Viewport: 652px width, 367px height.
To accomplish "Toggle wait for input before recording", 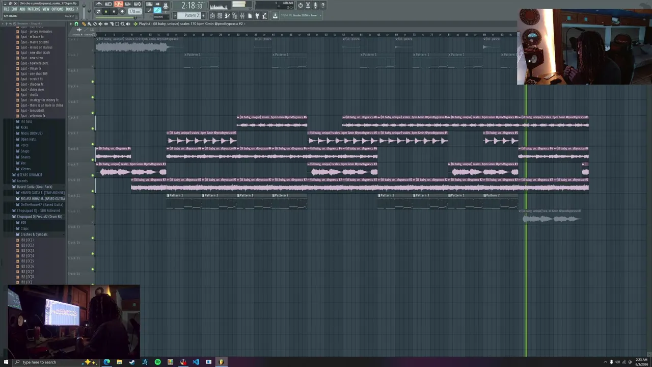I will (108, 5).
